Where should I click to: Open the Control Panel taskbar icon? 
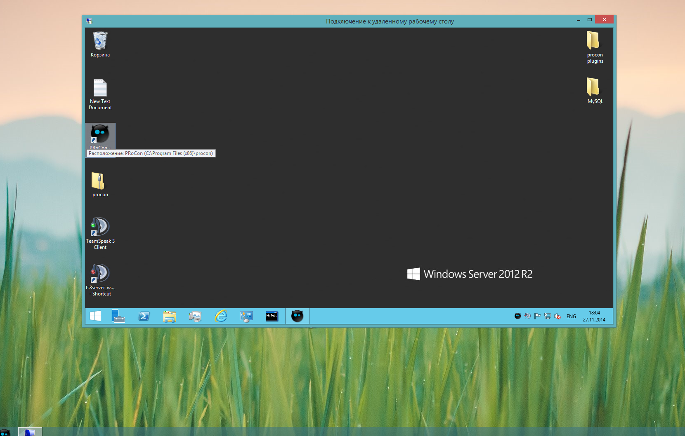pos(246,316)
